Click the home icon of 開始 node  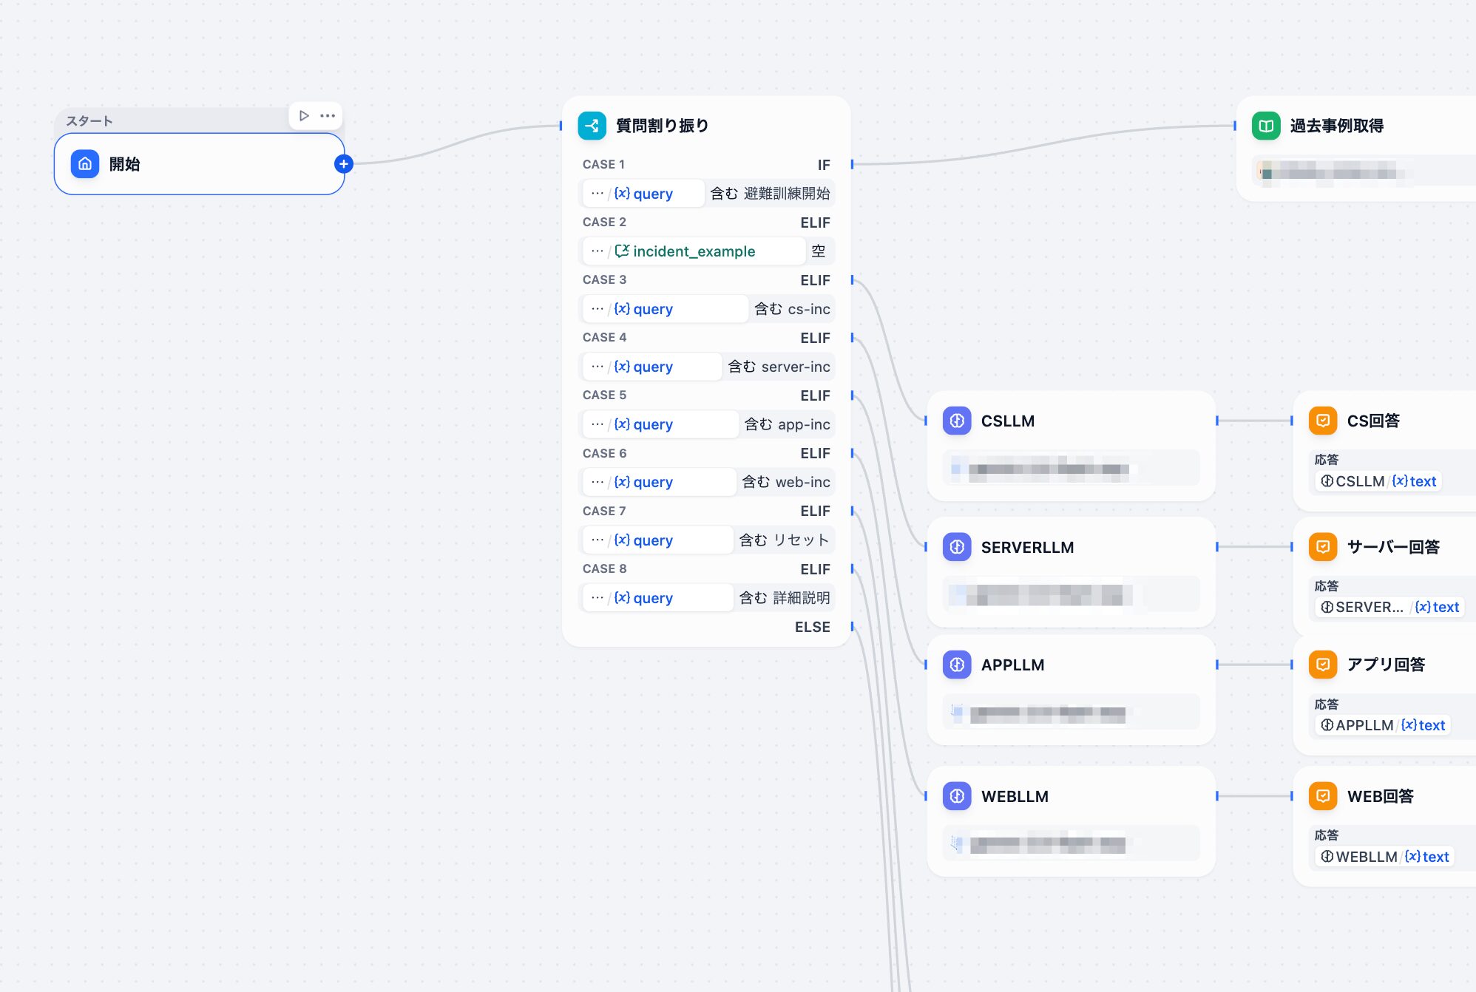click(85, 164)
